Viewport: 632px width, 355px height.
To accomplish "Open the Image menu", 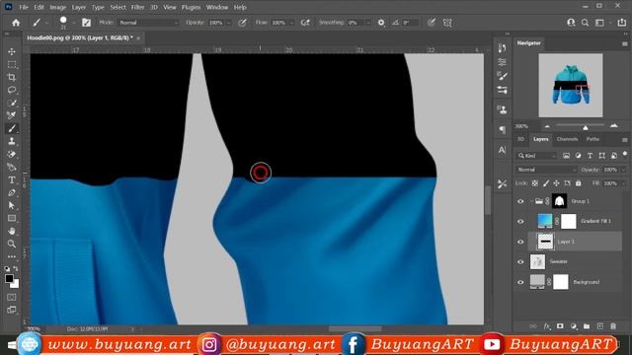I will coord(57,7).
